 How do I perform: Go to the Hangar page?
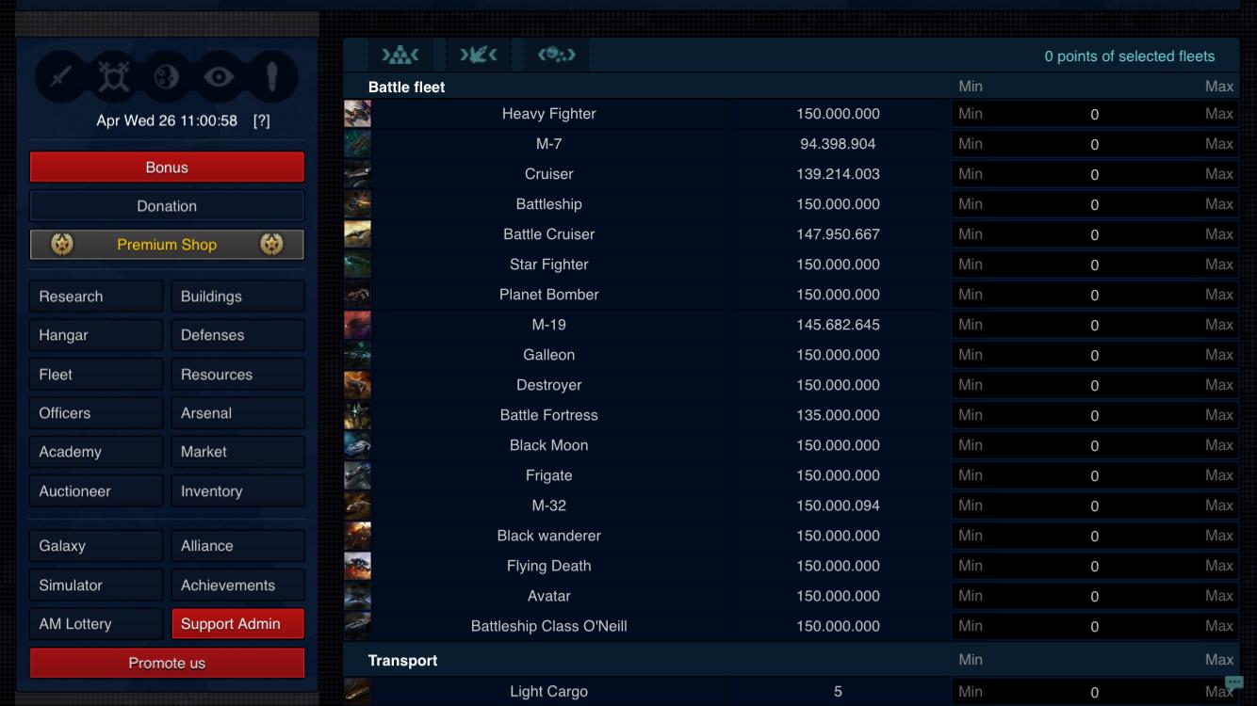coord(95,335)
